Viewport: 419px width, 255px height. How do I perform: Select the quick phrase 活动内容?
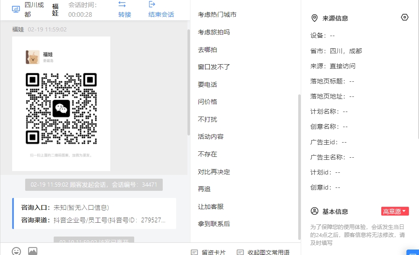pos(211,137)
